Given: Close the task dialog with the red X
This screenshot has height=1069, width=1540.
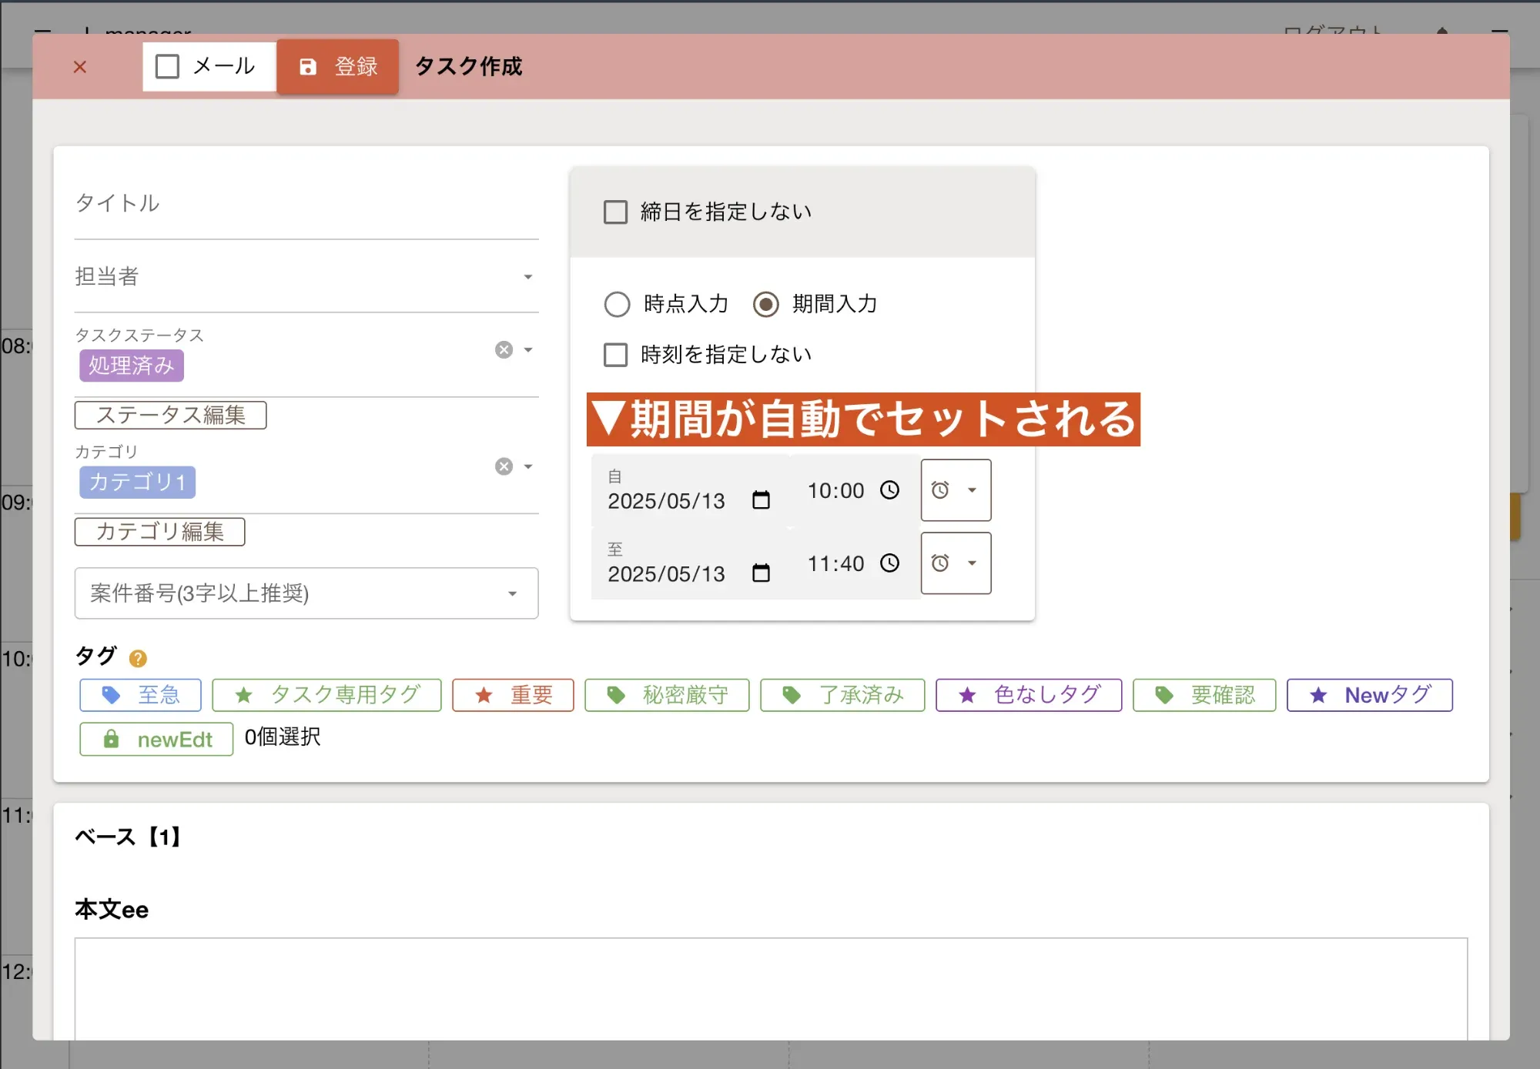Looking at the screenshot, I should tap(79, 67).
